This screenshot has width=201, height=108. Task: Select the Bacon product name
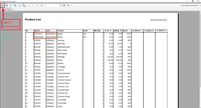click(x=60, y=37)
